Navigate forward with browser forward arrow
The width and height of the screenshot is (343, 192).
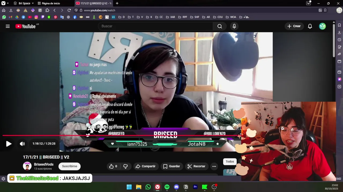click(x=62, y=10)
